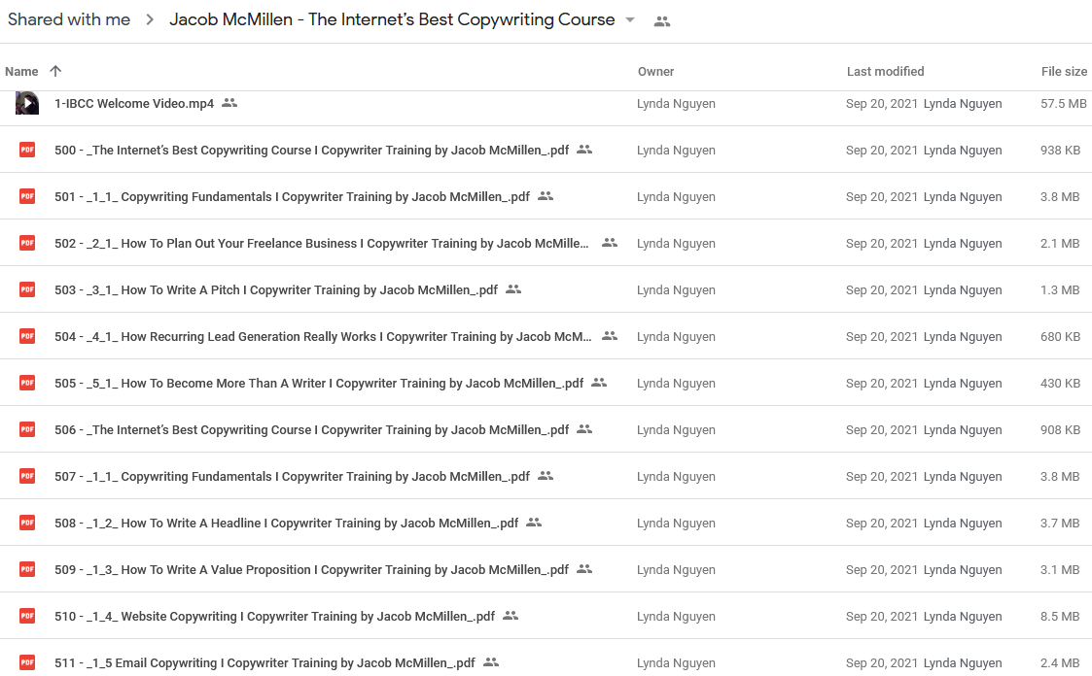The image size is (1092, 676).
Task: Click the PDF icon of file 508
Action: coord(27,523)
